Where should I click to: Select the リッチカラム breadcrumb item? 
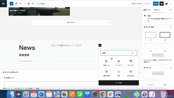pyautogui.click(x=18, y=88)
